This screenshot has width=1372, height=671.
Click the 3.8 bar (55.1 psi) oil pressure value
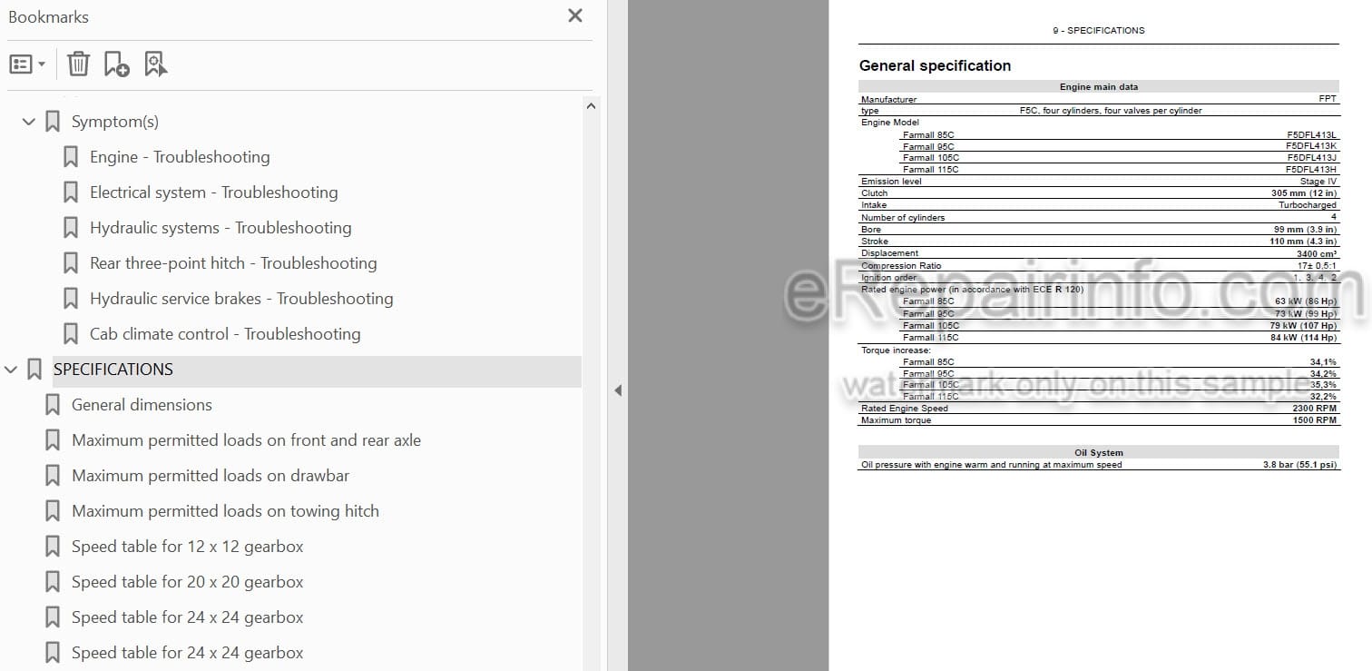[x=1299, y=465]
